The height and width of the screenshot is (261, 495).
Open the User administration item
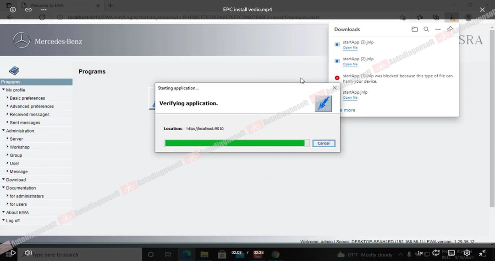[14, 164]
